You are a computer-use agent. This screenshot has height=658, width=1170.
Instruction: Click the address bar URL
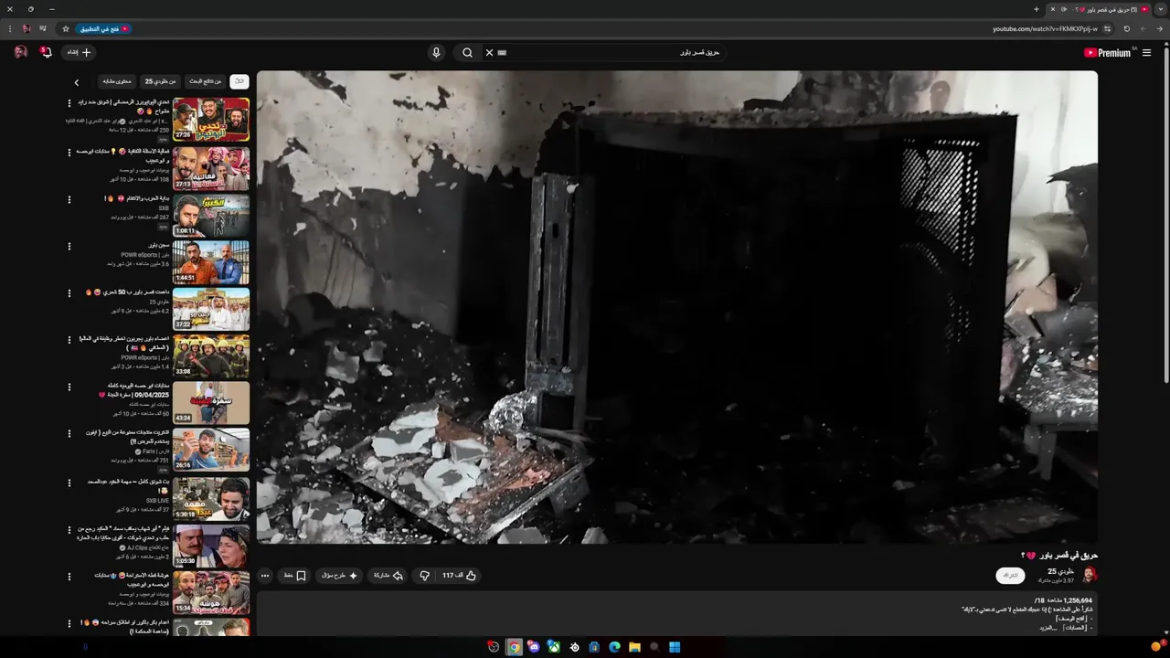[1045, 29]
